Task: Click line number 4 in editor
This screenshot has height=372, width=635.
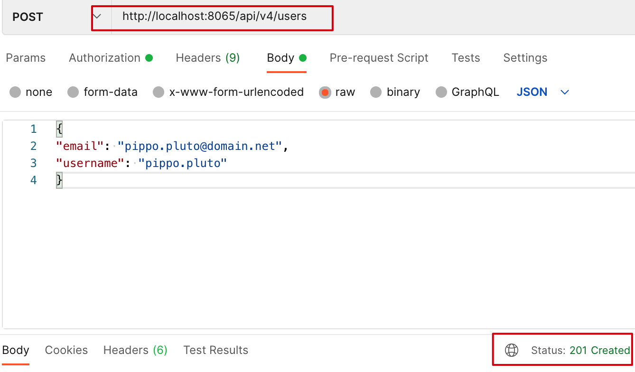Action: coord(33,180)
